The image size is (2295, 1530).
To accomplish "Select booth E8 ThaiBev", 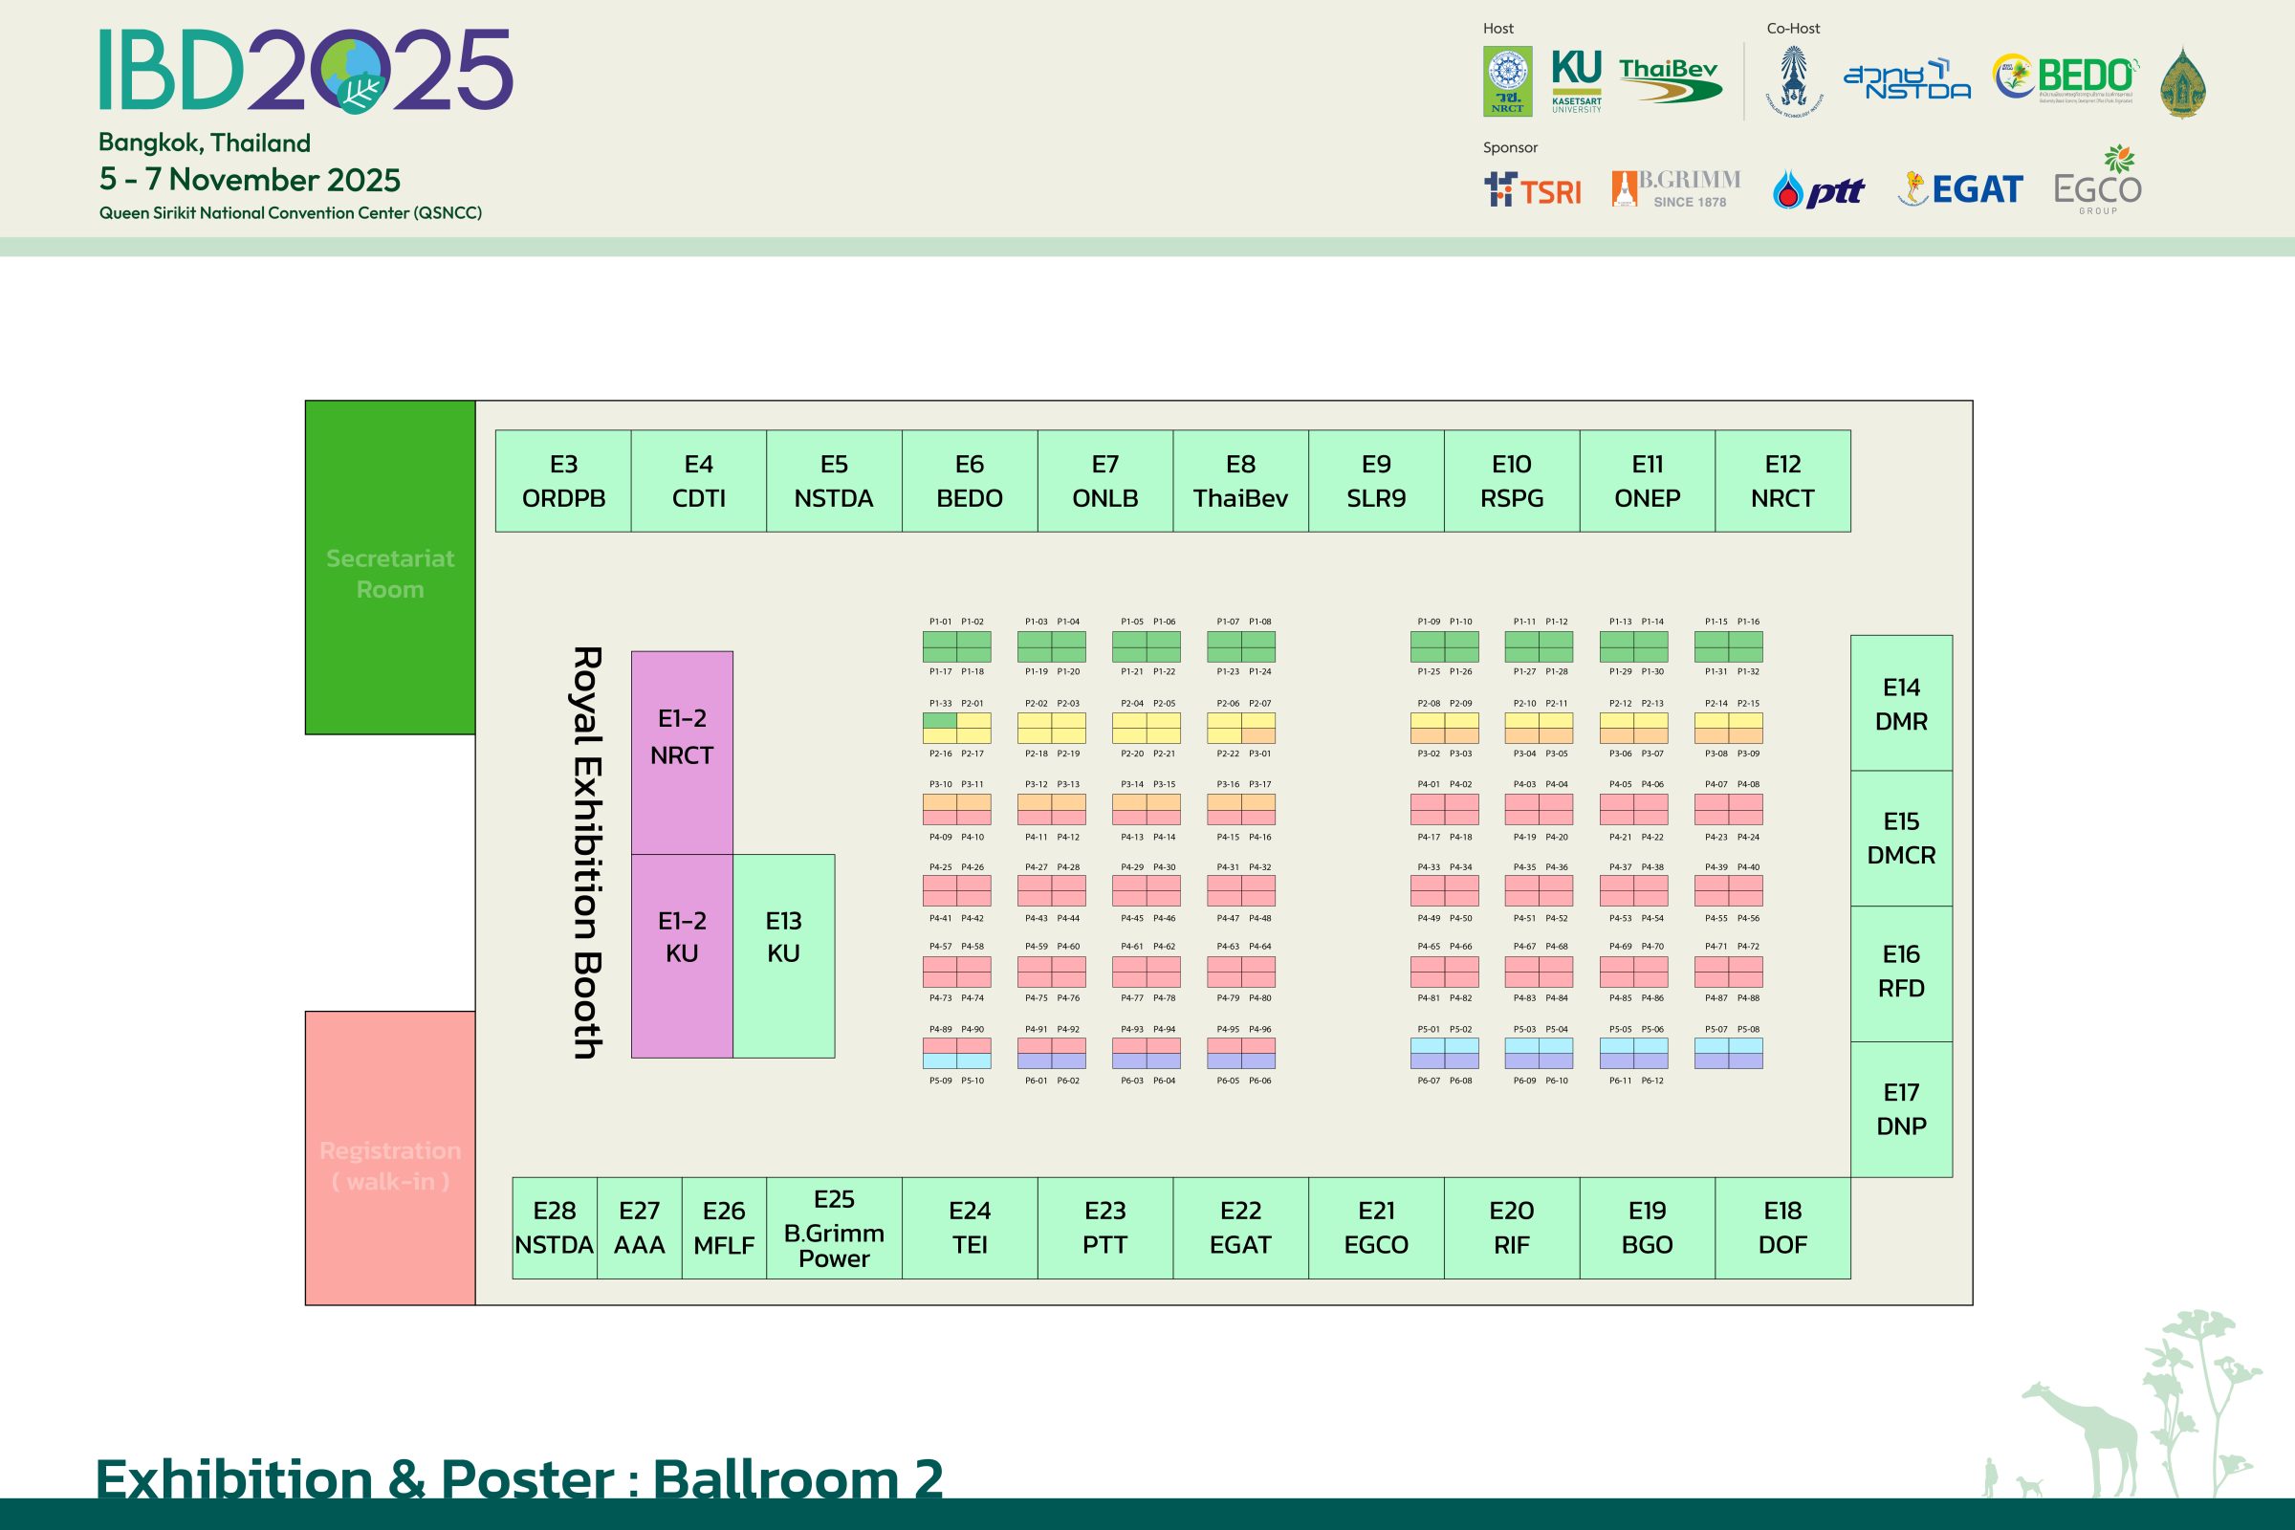I will click(1240, 481).
